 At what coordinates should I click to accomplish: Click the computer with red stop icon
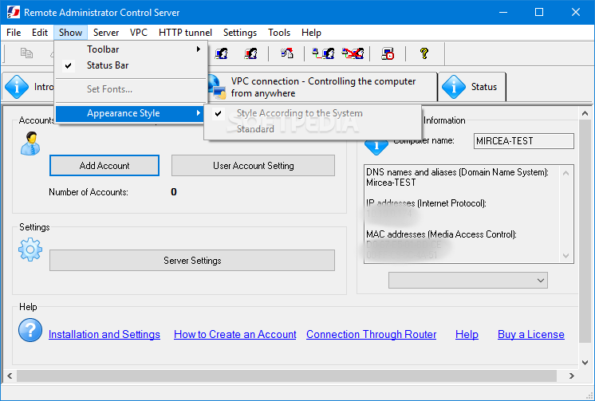pyautogui.click(x=388, y=53)
